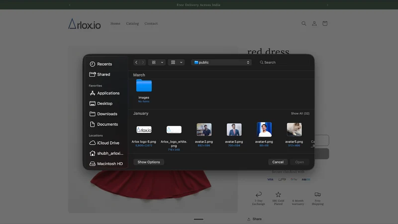Switch to icon grid view
Viewport: 398px width, 224px height.
coord(154,62)
